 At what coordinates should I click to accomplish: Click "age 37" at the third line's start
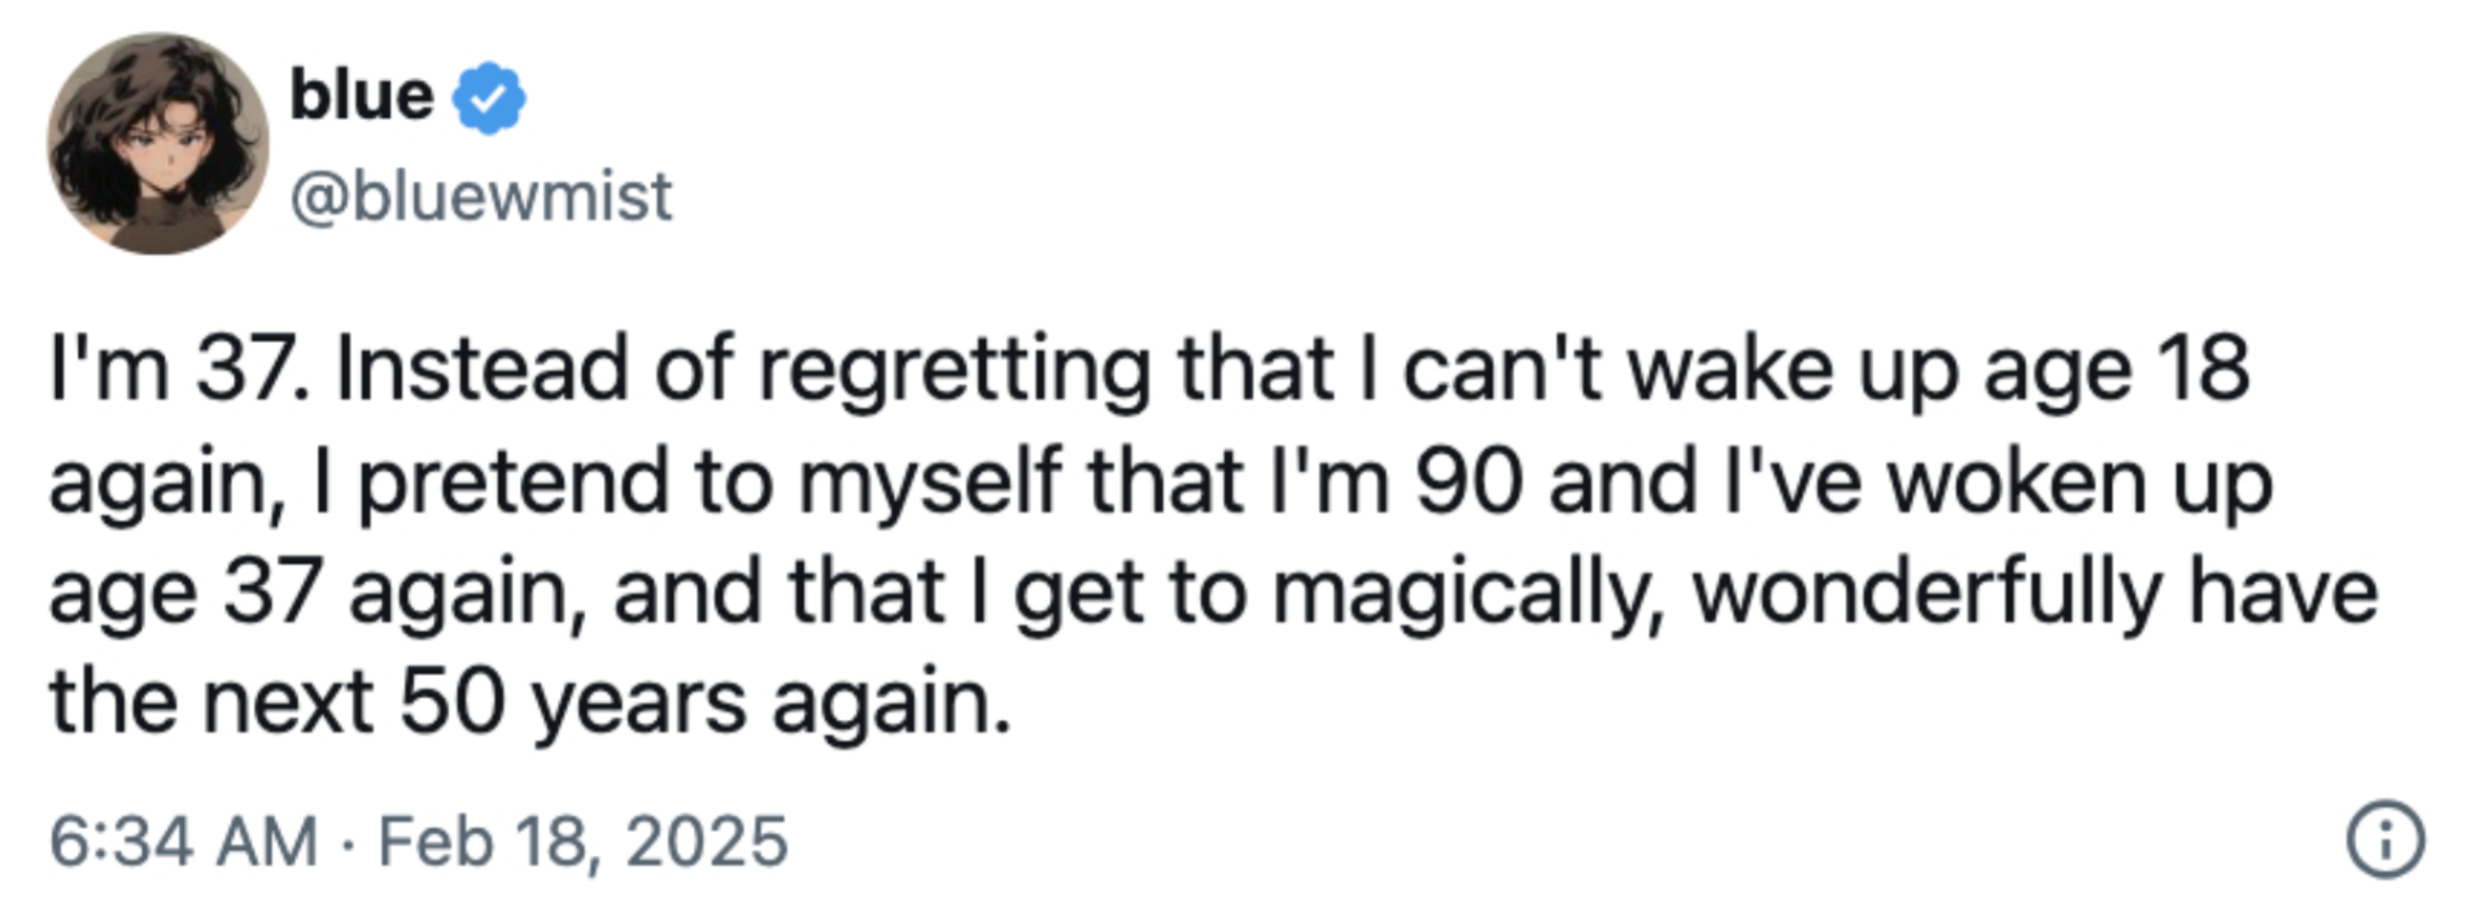(x=184, y=596)
